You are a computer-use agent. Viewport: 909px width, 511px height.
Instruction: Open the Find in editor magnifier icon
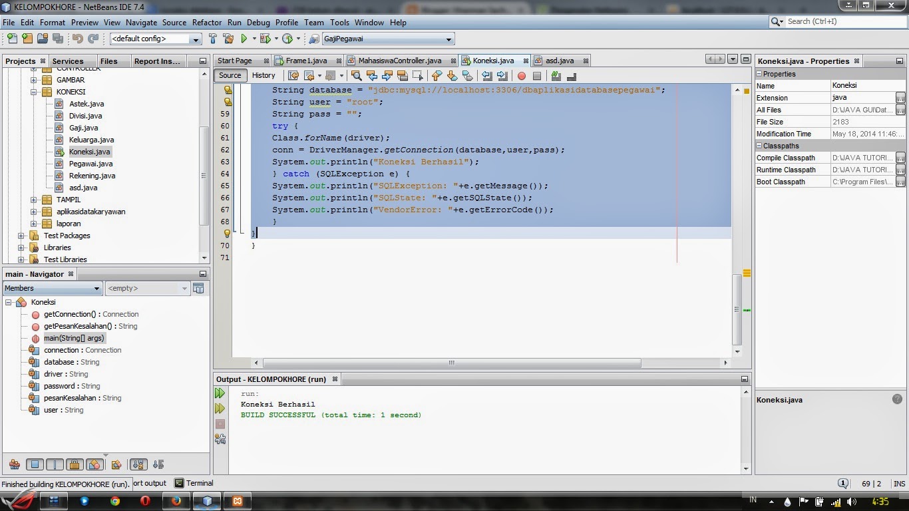pyautogui.click(x=357, y=75)
